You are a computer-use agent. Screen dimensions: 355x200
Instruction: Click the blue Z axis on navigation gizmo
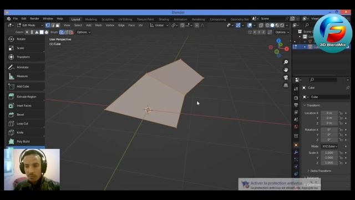tap(278, 41)
